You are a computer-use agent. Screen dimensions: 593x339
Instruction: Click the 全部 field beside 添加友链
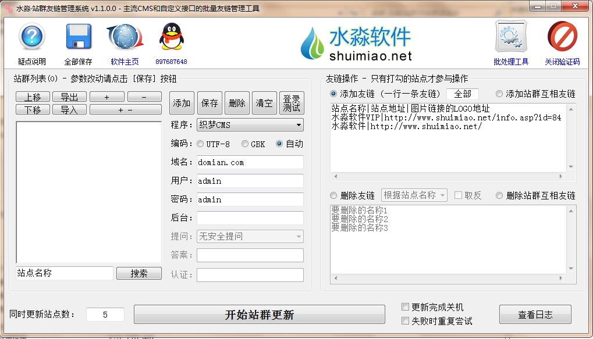[463, 94]
